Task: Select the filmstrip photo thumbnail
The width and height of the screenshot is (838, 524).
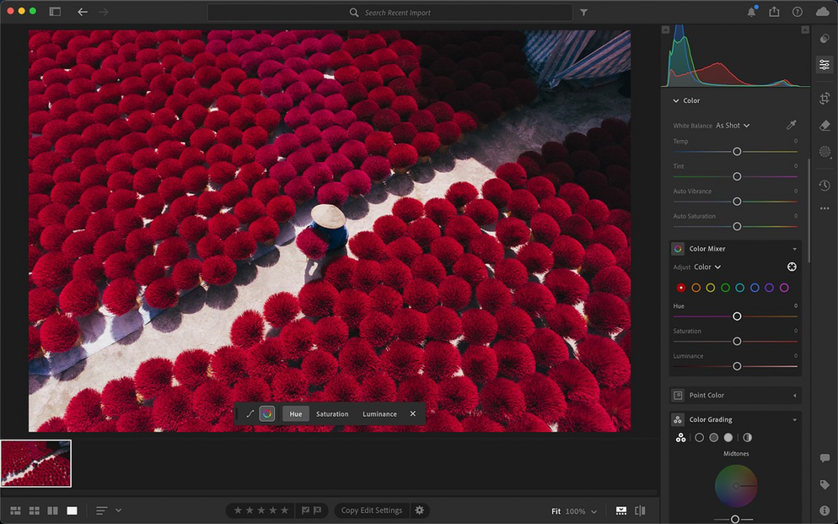Action: tap(36, 463)
